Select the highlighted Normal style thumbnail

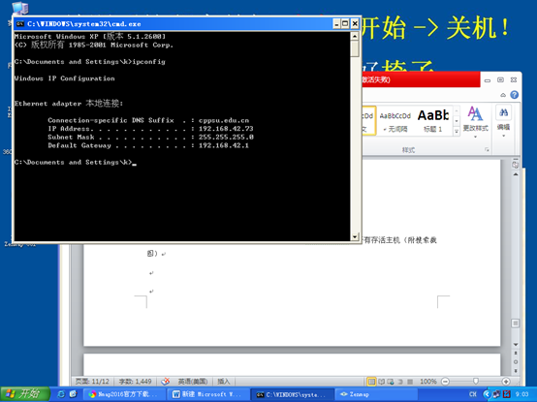coord(368,121)
